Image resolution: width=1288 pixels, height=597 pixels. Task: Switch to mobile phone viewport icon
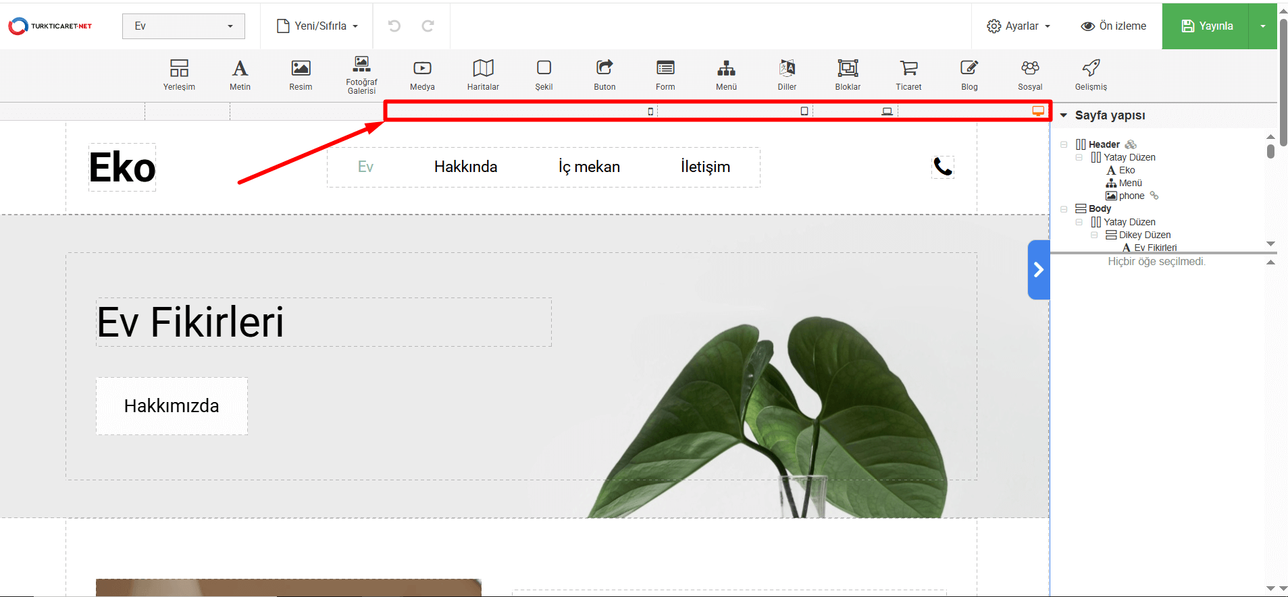tap(650, 111)
